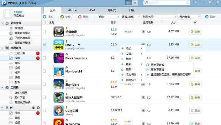Select 更新至正版 submenu option

click(169, 70)
